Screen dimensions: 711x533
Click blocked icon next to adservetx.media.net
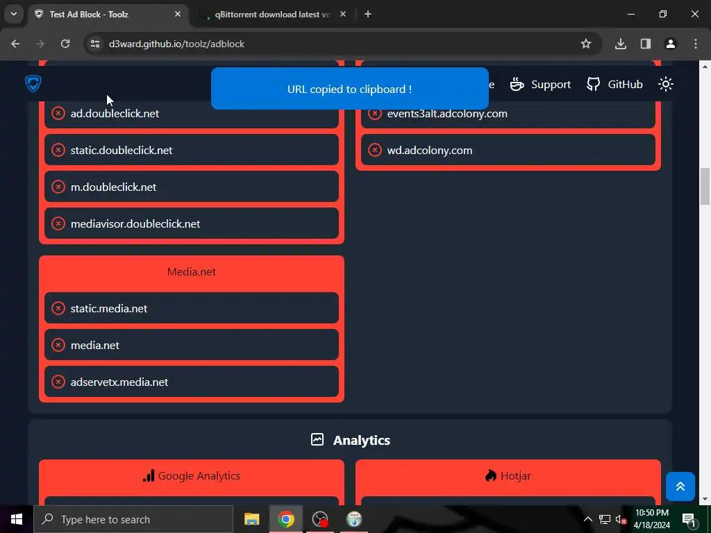(x=58, y=382)
